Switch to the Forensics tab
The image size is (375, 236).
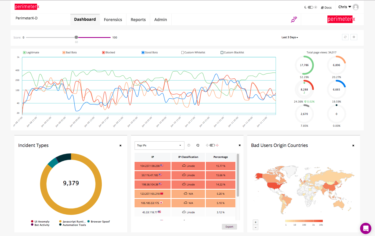[113, 20]
